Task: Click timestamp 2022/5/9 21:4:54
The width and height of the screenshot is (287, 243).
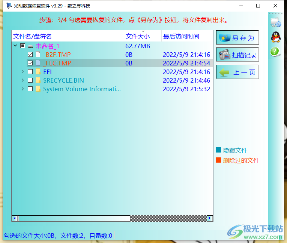Action: pos(186,63)
